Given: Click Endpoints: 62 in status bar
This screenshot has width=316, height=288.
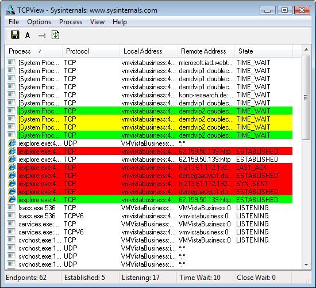Looking at the screenshot, I should tap(26, 278).
